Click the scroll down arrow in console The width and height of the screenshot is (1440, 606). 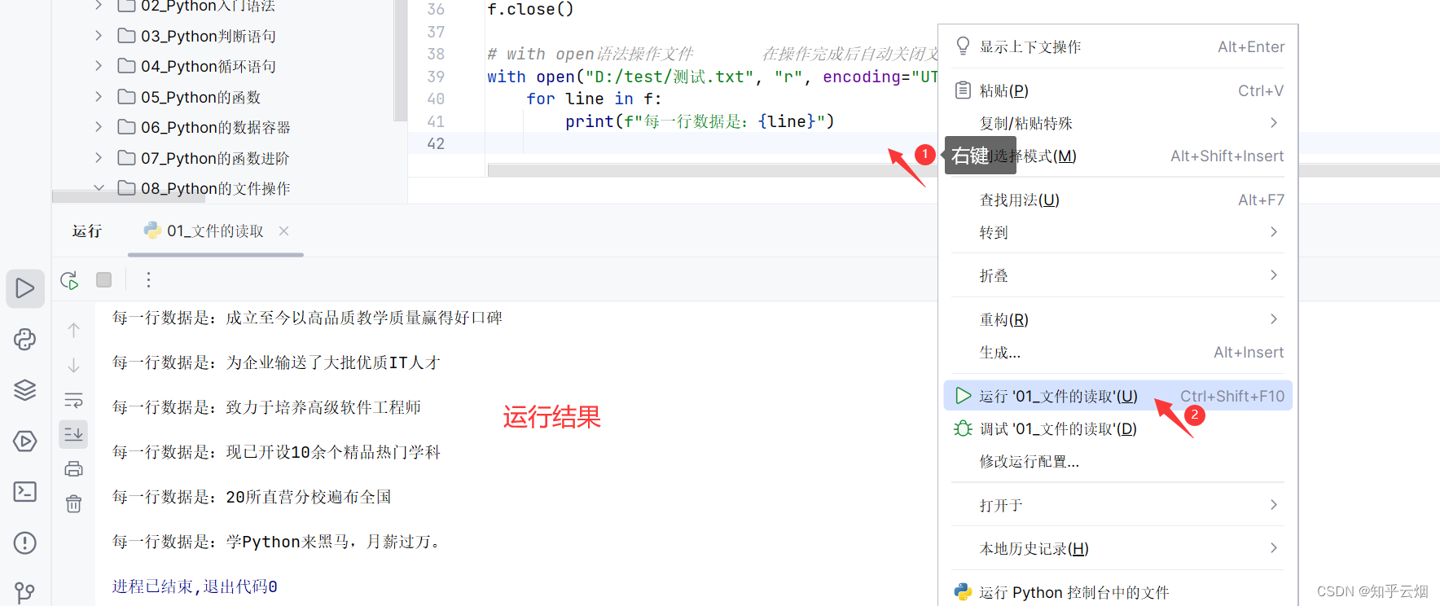point(74,365)
